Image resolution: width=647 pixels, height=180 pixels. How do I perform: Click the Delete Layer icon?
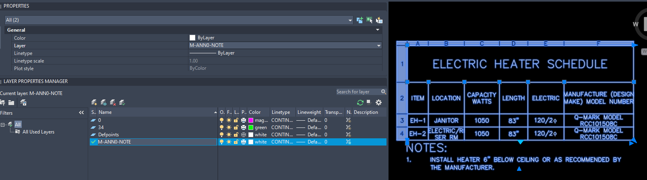click(113, 103)
